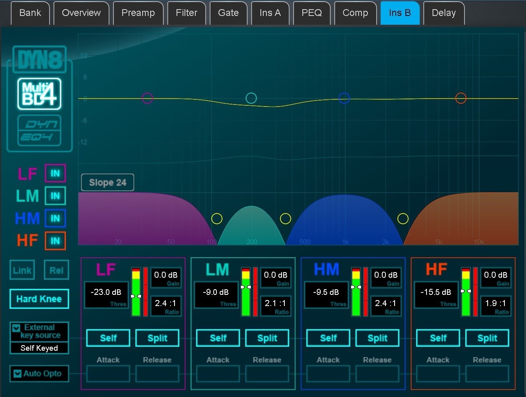The width and height of the screenshot is (526, 397).
Task: Select the DynEQ4 processor icon
Action: pos(39,130)
